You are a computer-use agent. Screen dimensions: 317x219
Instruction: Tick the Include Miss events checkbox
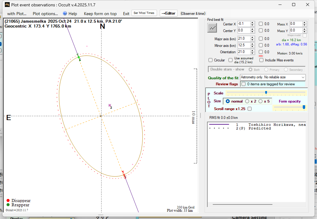(x=262, y=60)
